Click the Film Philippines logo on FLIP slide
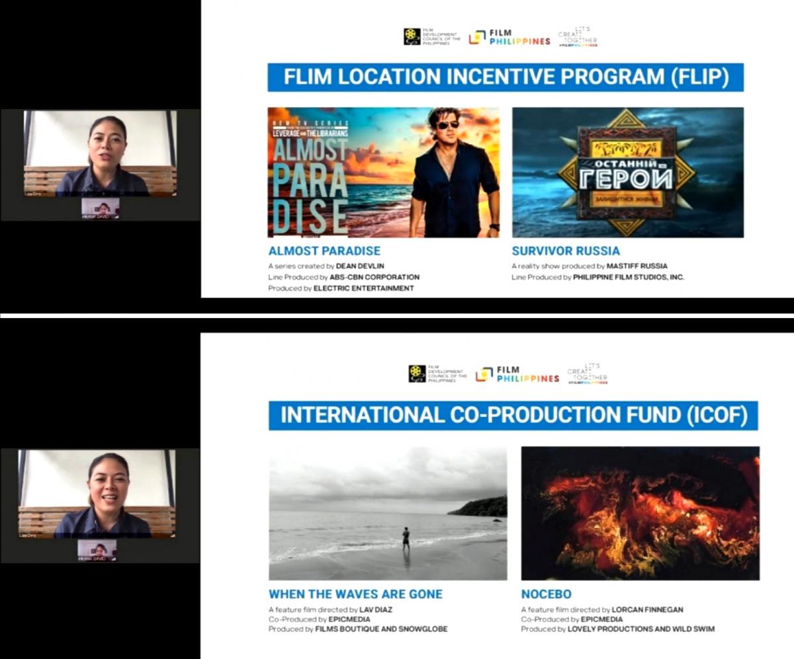 (x=509, y=37)
